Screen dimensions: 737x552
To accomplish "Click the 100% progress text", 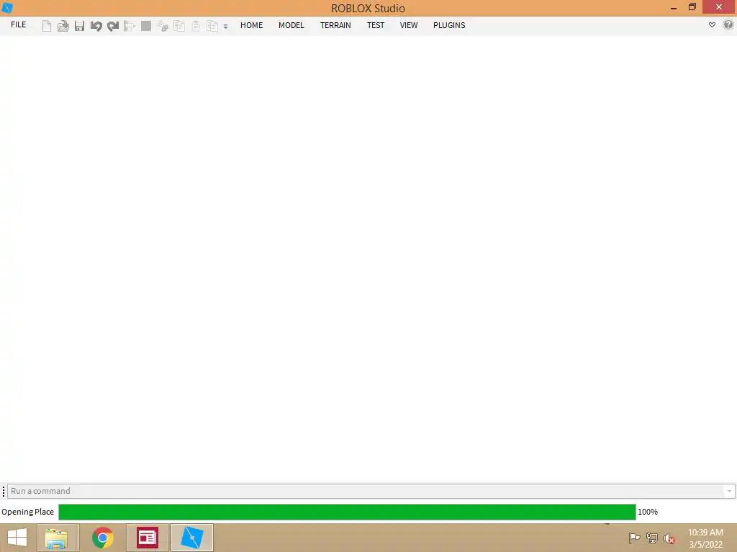I will (648, 512).
